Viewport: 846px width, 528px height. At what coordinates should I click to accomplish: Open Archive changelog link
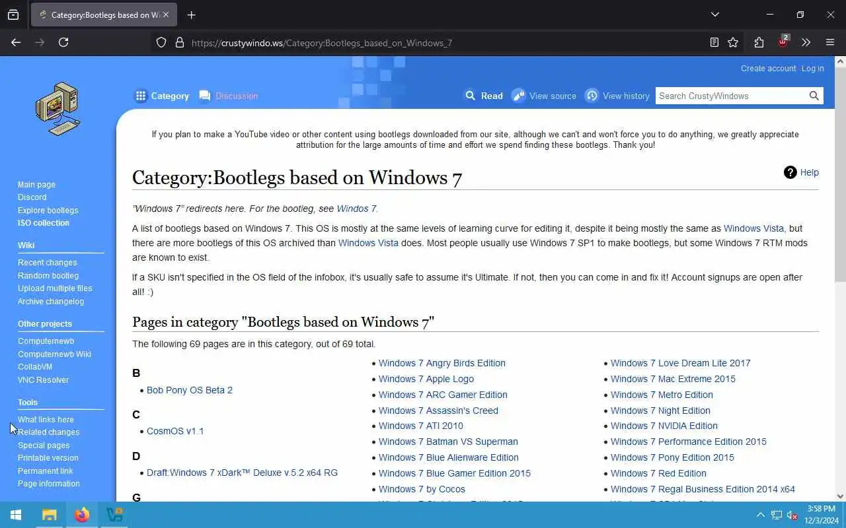[51, 302]
